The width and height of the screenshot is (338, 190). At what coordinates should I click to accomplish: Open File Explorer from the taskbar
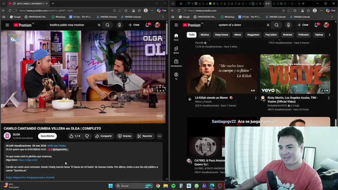[166, 186]
